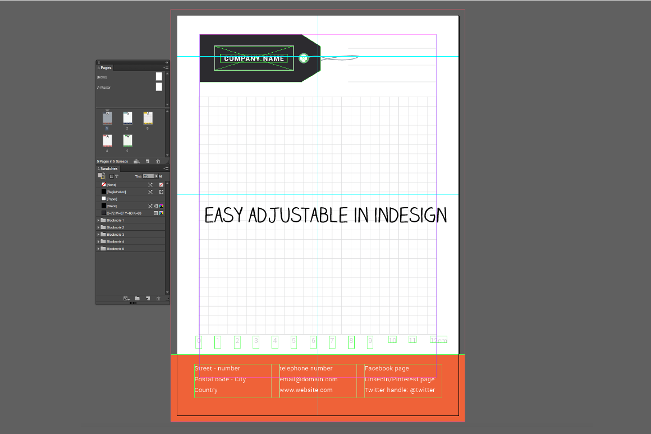Open the Swatches panel flyout menu
Image resolution: width=651 pixels, height=434 pixels.
pyautogui.click(x=166, y=168)
